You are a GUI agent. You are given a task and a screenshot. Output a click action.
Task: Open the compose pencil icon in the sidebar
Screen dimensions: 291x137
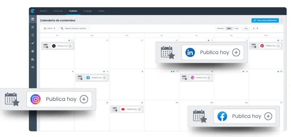coord(33,27)
